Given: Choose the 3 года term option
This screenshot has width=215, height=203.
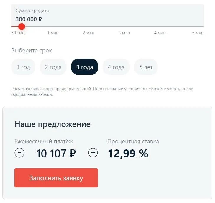Looking at the screenshot, I should [x=85, y=67].
